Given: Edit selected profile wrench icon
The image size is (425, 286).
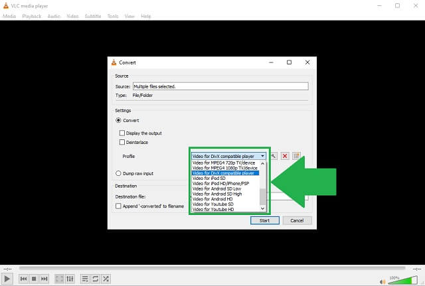Looking at the screenshot, I should 273,156.
